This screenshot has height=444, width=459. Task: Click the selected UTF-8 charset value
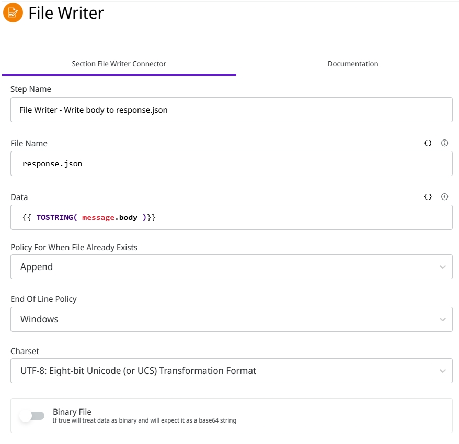pos(138,371)
